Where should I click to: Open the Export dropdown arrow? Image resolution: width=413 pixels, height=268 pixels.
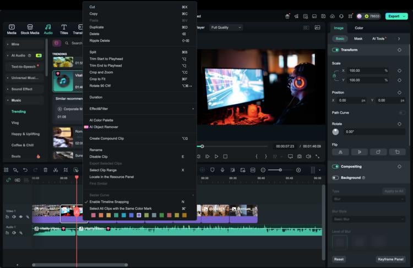pos(404,16)
